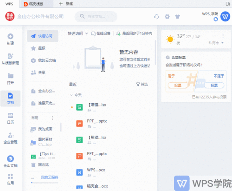Open 企业管理 in sidebar
The height and width of the screenshot is (191, 232).
(x=10, y=138)
